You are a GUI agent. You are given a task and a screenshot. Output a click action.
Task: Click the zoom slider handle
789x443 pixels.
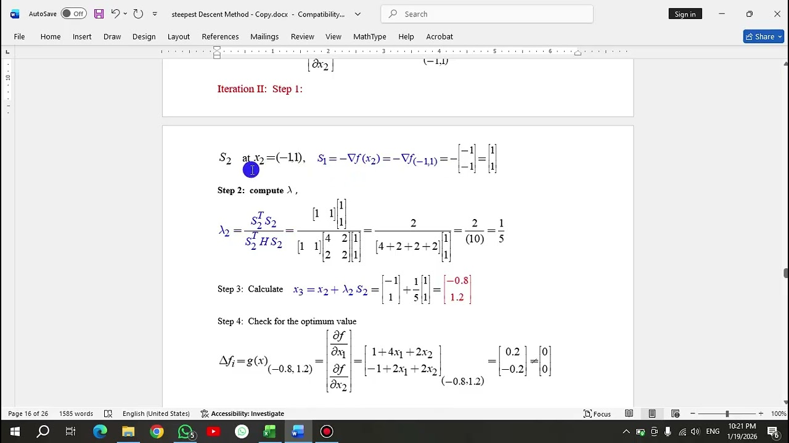[x=727, y=413]
